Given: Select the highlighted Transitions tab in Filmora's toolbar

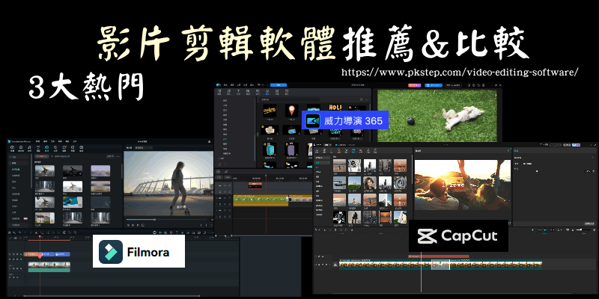Looking at the screenshot, I should (x=46, y=147).
